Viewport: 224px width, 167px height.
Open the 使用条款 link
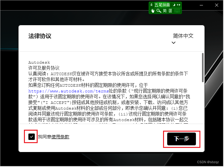click(60, 137)
